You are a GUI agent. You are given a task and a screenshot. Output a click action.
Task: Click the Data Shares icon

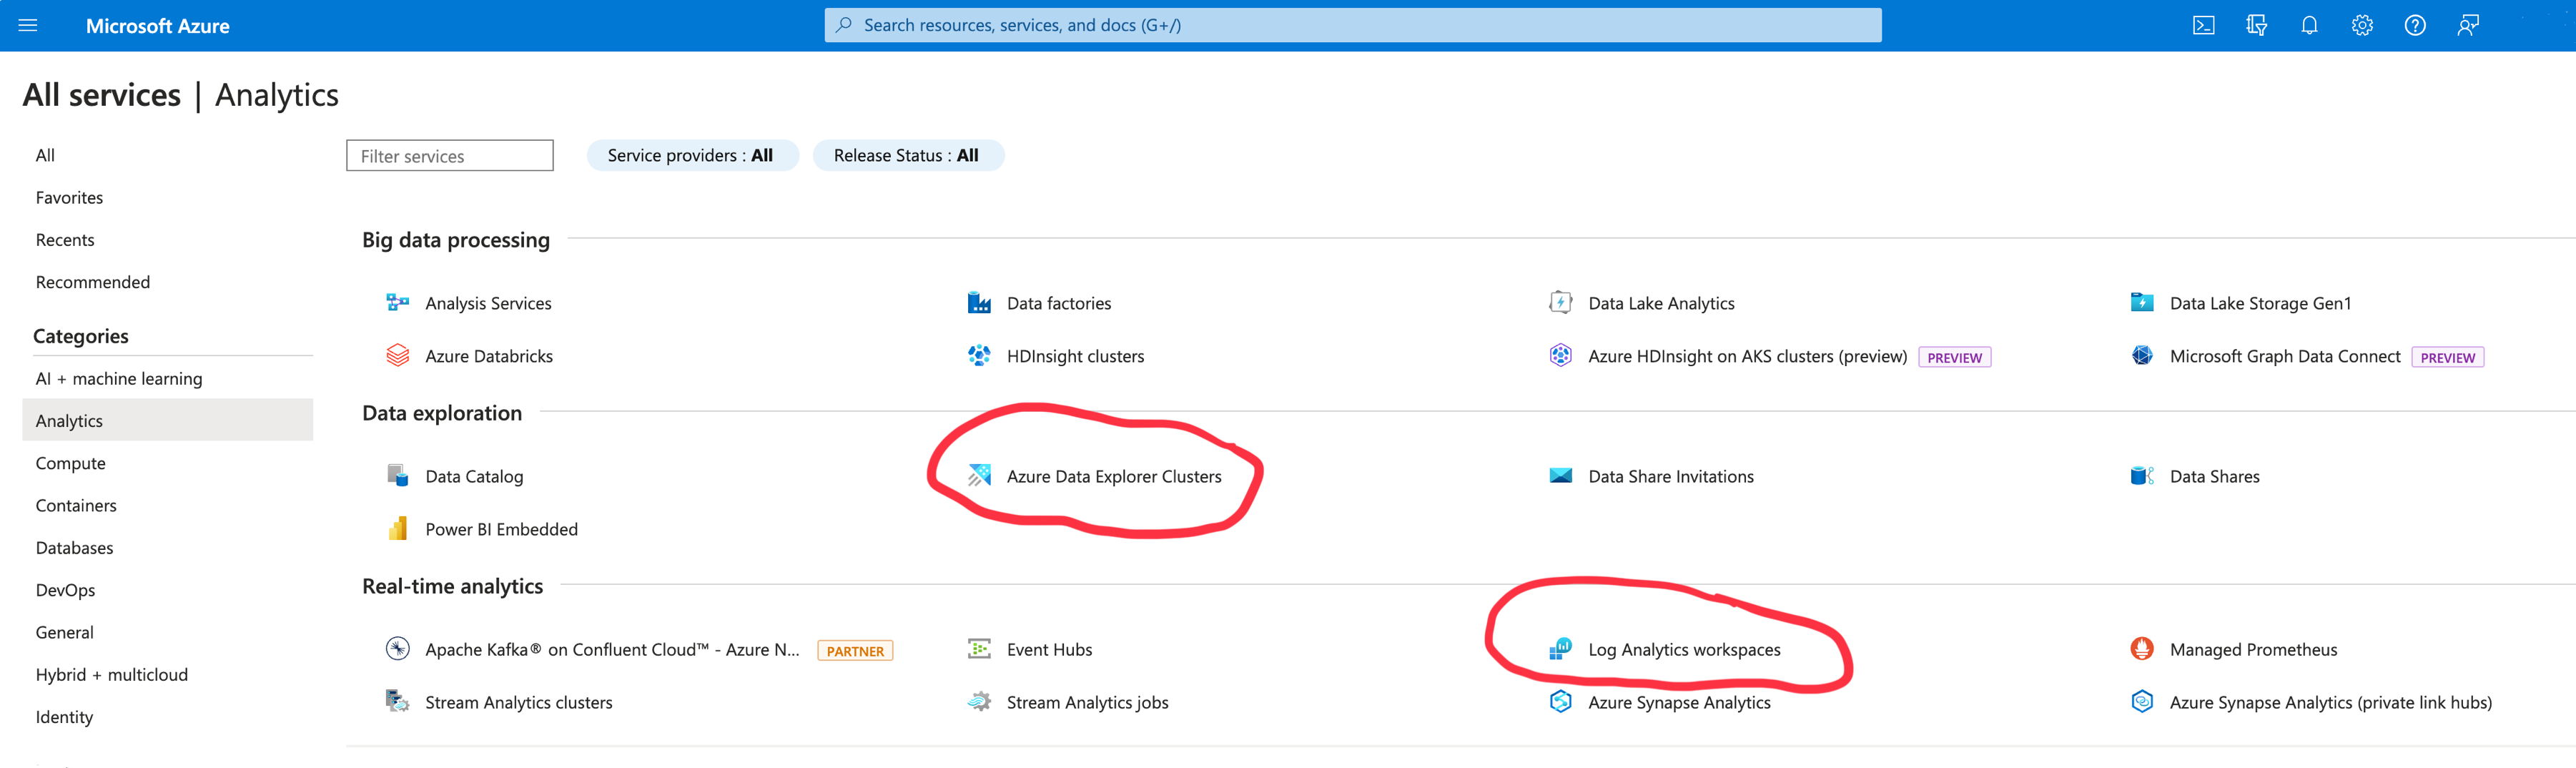[2142, 475]
